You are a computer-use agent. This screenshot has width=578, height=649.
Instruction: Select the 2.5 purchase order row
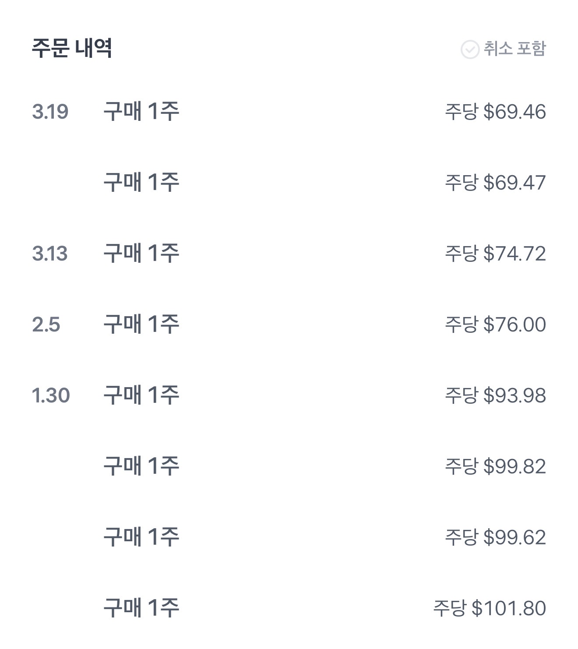click(x=141, y=324)
